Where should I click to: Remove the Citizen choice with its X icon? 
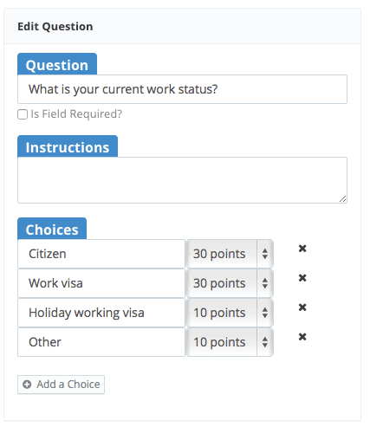click(302, 249)
